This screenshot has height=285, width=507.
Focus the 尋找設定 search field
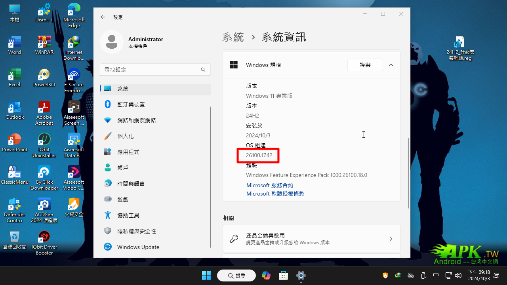155,70
